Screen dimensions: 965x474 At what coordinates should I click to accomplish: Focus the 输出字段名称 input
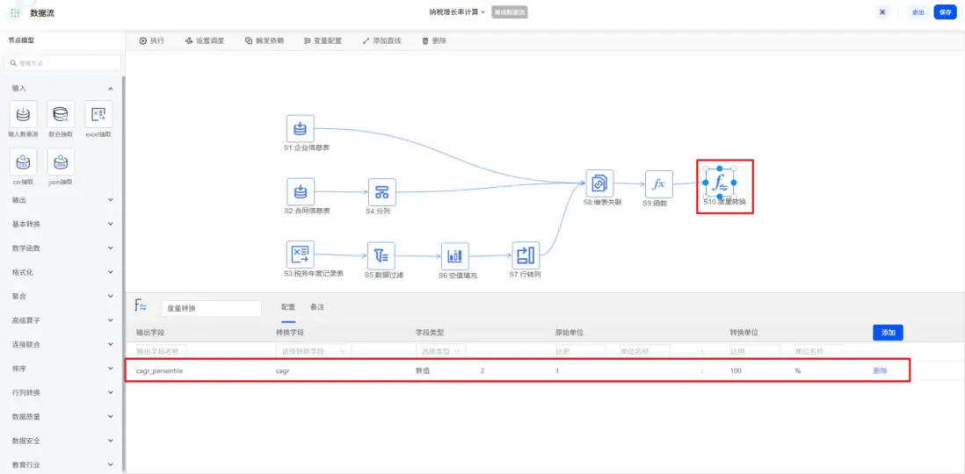pos(161,351)
